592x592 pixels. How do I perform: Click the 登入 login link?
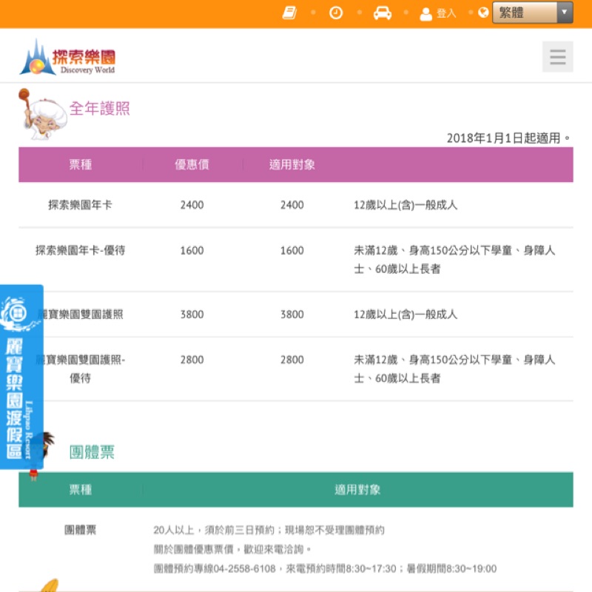pyautogui.click(x=445, y=13)
